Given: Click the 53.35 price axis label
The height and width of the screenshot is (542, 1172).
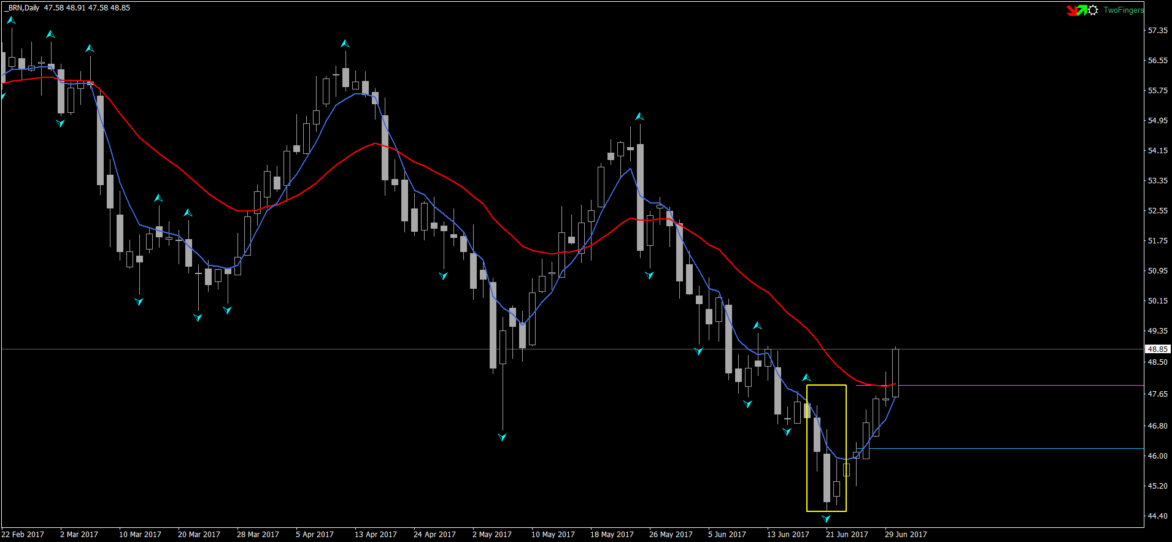Looking at the screenshot, I should [x=1158, y=180].
